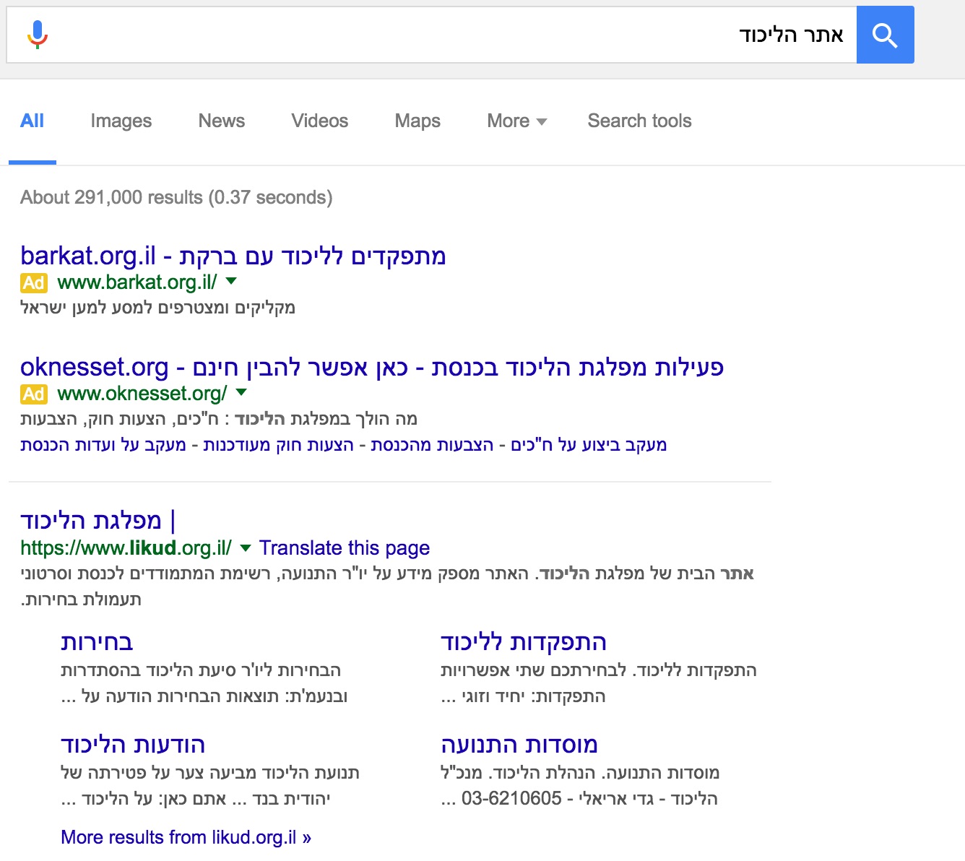Expand the arrow next to www.barkat.org.il/

231,282
